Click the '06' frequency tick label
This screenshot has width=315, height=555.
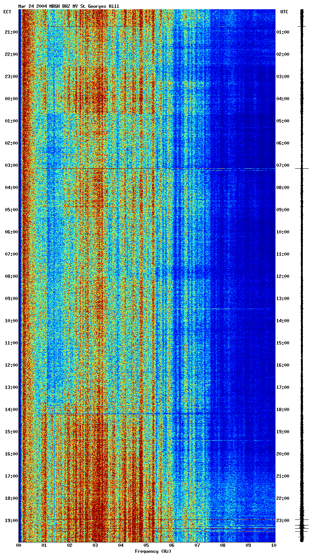[172, 545]
